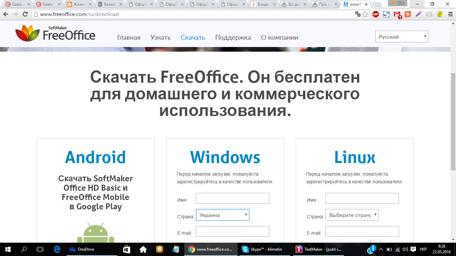Click the Linux section Имя field
456x256 pixels.
click(x=362, y=198)
